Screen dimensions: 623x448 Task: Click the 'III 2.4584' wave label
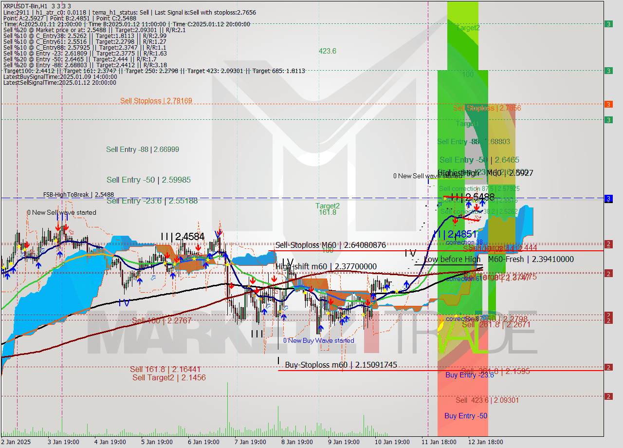coord(183,237)
